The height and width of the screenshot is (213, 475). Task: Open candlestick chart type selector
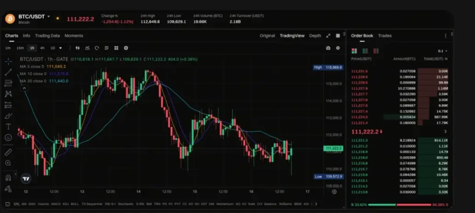pyautogui.click(x=77, y=48)
